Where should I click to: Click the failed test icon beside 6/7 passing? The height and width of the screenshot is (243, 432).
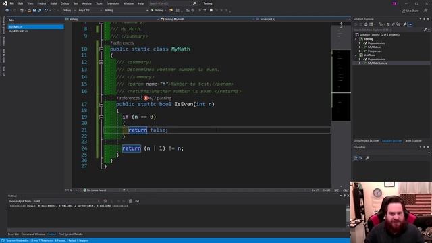pos(146,98)
